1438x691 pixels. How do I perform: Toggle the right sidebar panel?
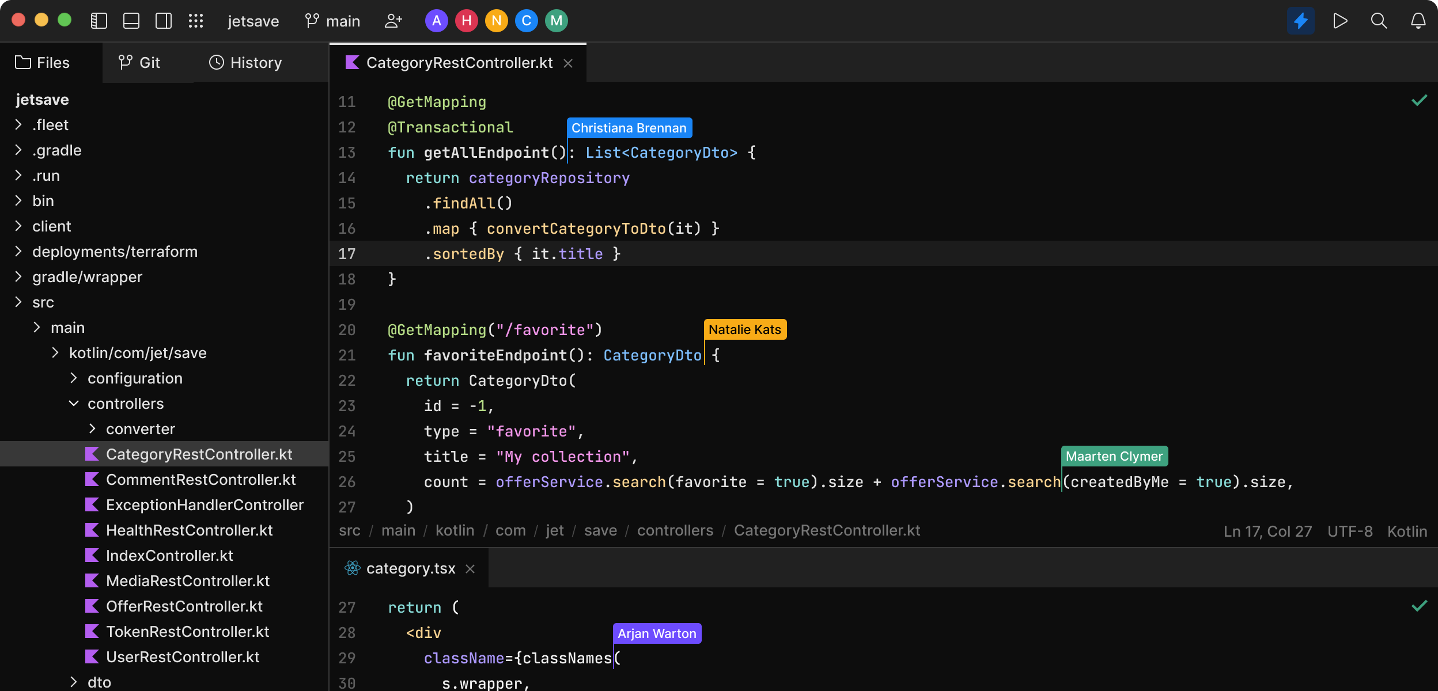point(164,21)
